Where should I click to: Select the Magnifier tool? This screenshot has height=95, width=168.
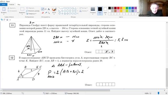[49, 13]
